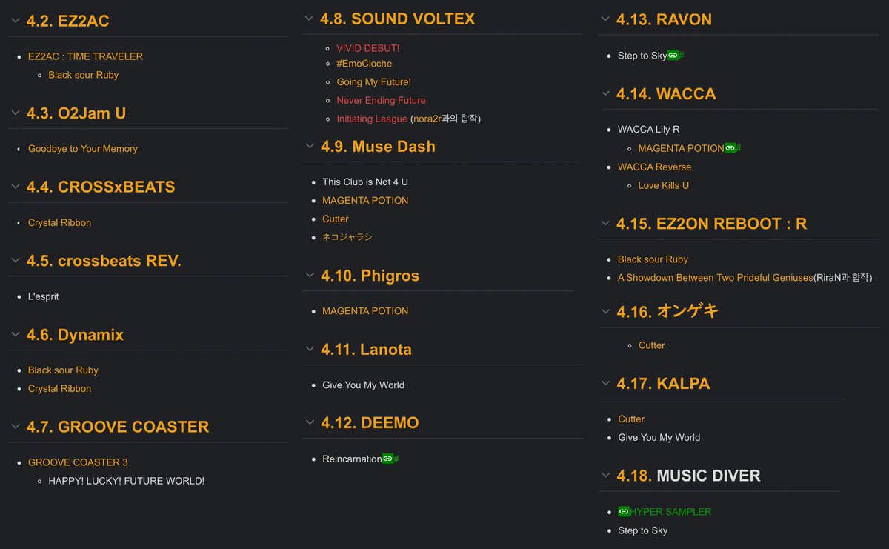Click the green icon before HYPER SAMPLER
The image size is (889, 549).
(x=624, y=512)
